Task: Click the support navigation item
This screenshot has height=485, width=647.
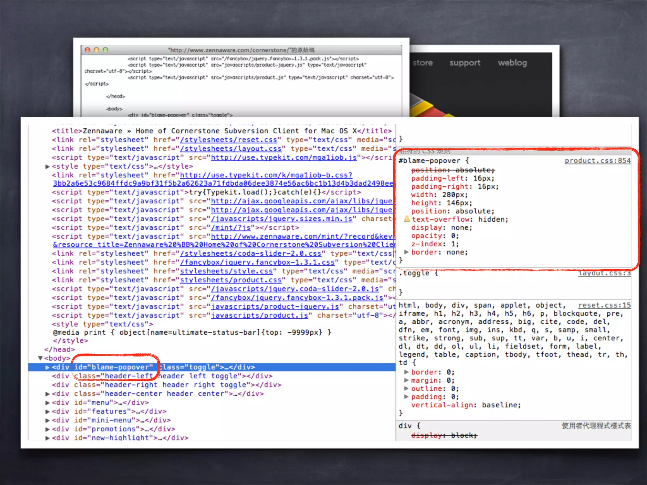Action: (465, 63)
